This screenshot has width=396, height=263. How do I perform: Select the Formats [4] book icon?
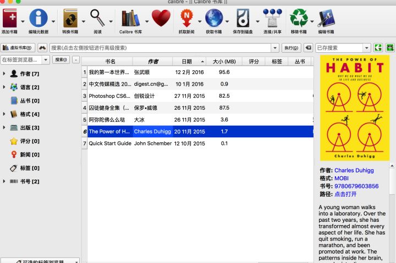[x=14, y=114]
